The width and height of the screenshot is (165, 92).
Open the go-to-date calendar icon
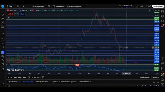point(43,77)
